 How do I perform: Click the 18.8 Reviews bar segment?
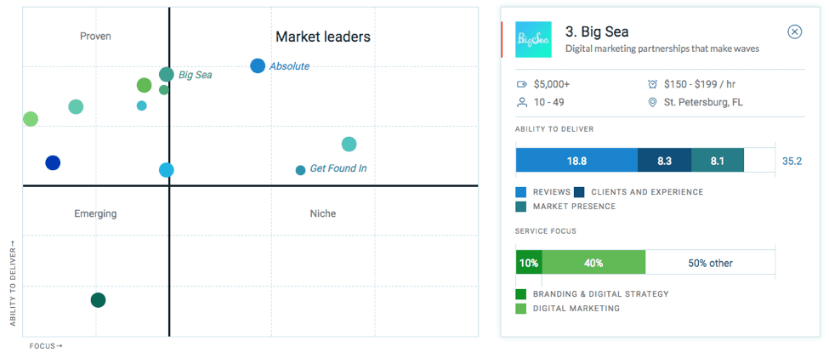(576, 160)
